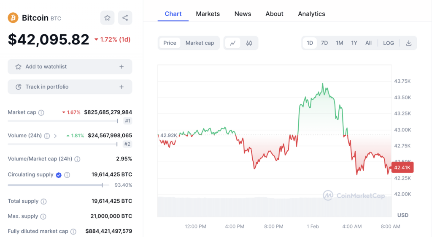Download chart data using download icon
432x237 pixels.
(x=408, y=43)
